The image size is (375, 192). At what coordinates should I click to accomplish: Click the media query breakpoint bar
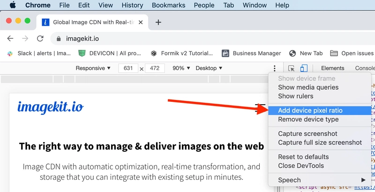pos(135,79)
